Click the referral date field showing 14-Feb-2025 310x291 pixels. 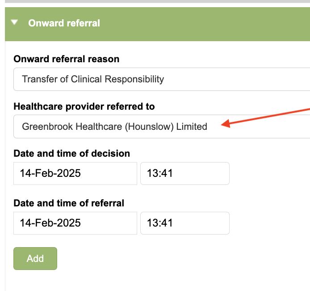click(75, 223)
